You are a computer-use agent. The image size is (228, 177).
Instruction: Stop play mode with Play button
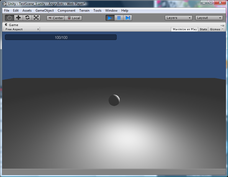110,18
